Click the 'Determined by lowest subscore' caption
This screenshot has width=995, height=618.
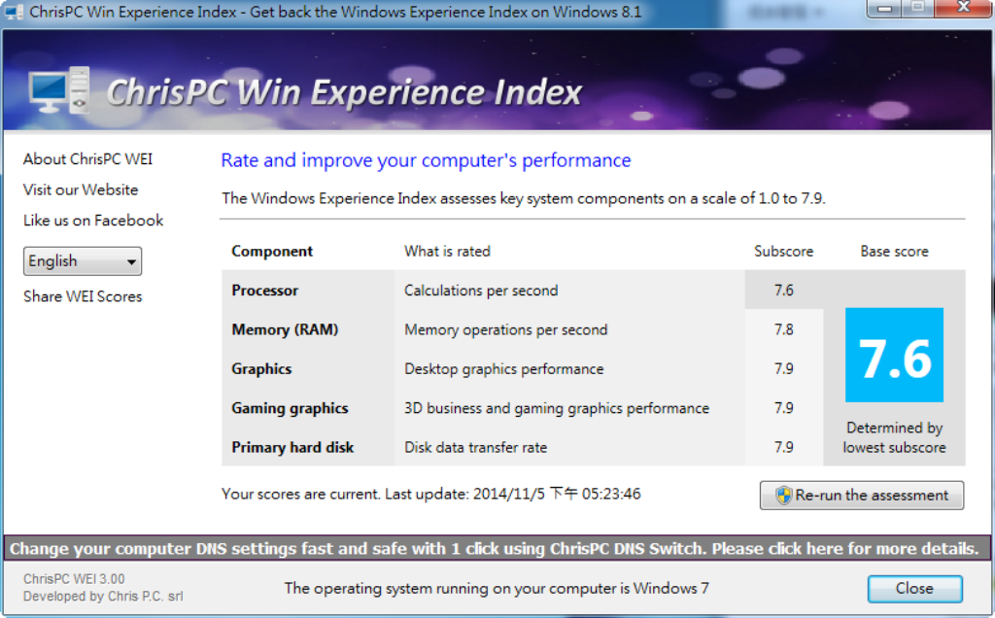[894, 437]
